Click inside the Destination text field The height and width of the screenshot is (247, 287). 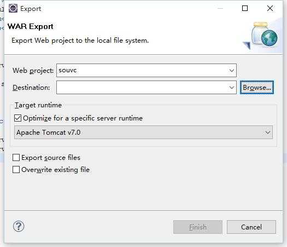(x=142, y=88)
